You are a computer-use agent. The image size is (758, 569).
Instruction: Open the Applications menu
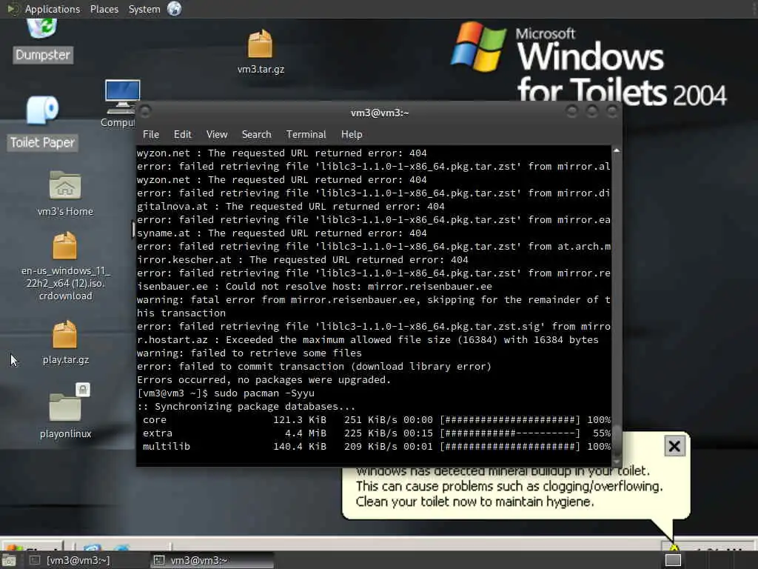pyautogui.click(x=53, y=9)
